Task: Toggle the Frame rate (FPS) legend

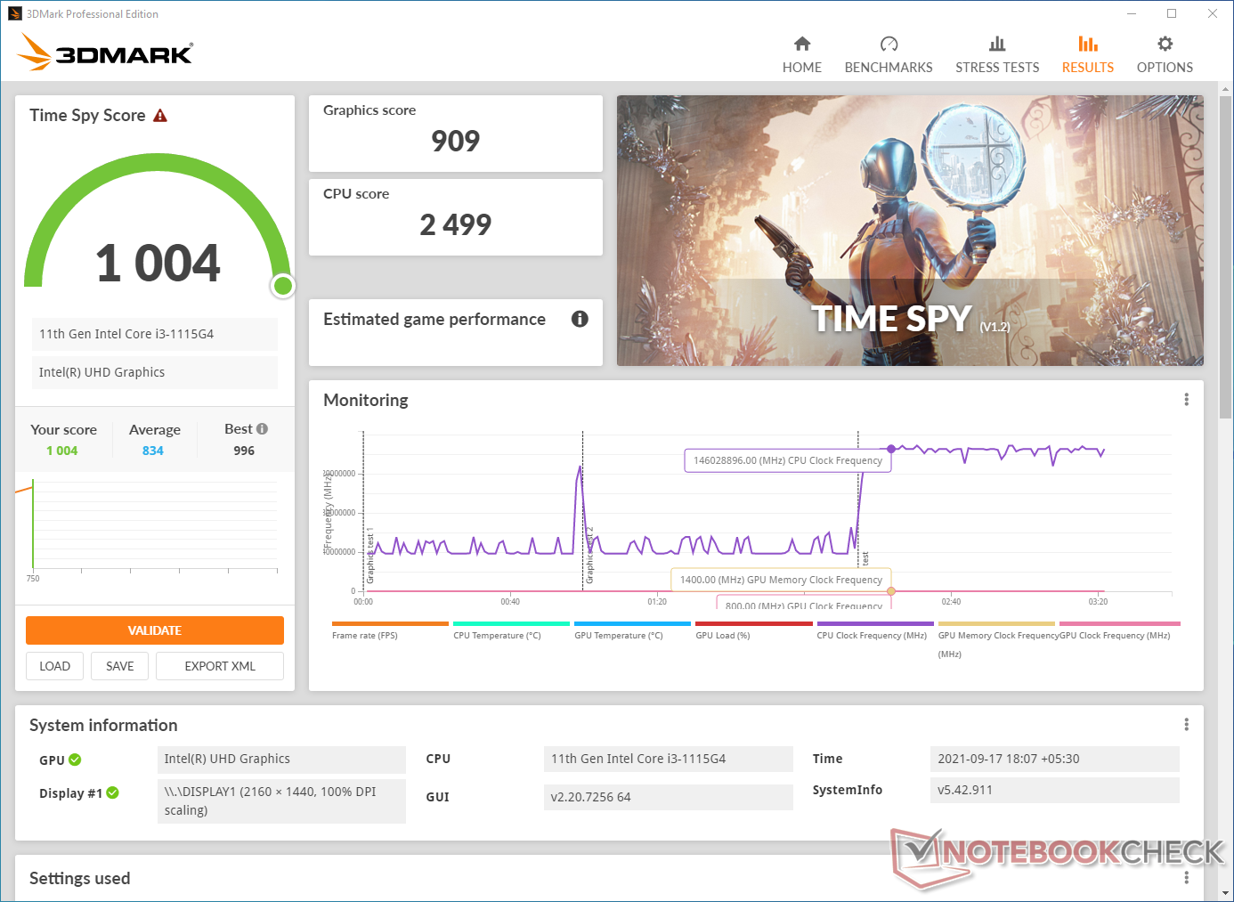Action: tap(390, 630)
